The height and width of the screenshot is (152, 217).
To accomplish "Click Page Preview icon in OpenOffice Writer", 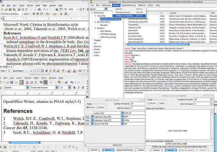I will (x=36, y=82).
